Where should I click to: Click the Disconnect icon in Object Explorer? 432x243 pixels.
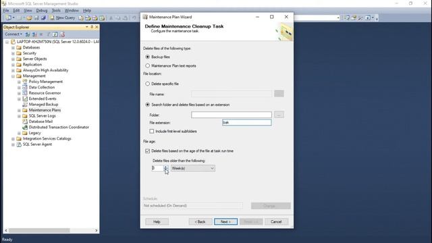click(x=34, y=34)
